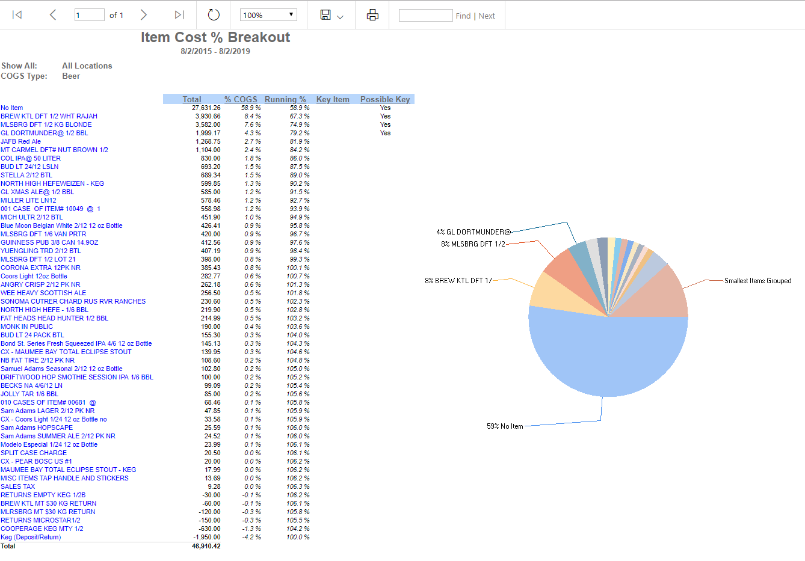Click the Find link

pyautogui.click(x=463, y=16)
